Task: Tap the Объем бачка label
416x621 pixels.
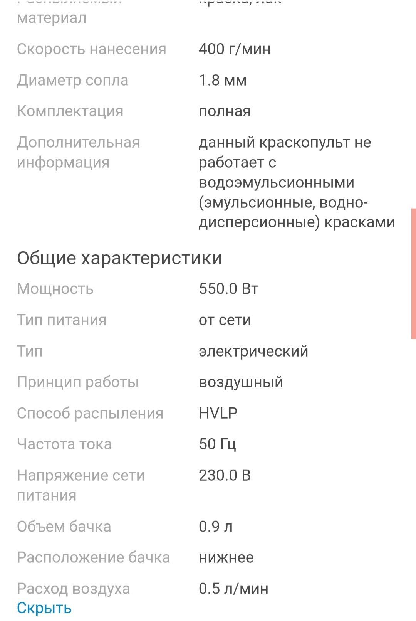Action: [64, 527]
